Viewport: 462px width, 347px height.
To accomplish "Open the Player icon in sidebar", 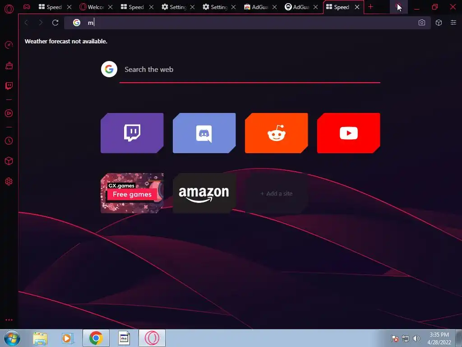I will point(9,113).
